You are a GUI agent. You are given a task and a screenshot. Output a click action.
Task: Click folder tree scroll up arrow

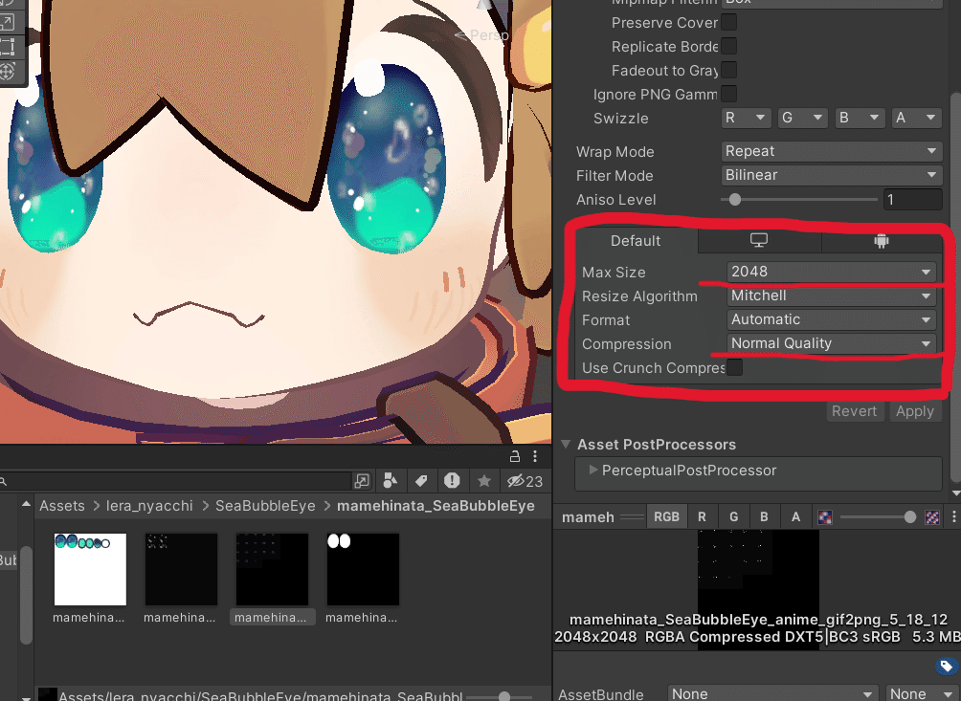click(26, 504)
